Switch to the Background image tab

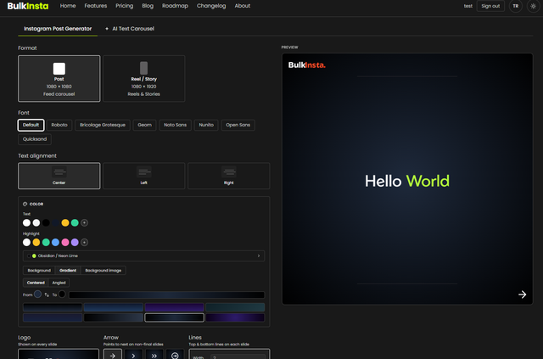coord(104,270)
